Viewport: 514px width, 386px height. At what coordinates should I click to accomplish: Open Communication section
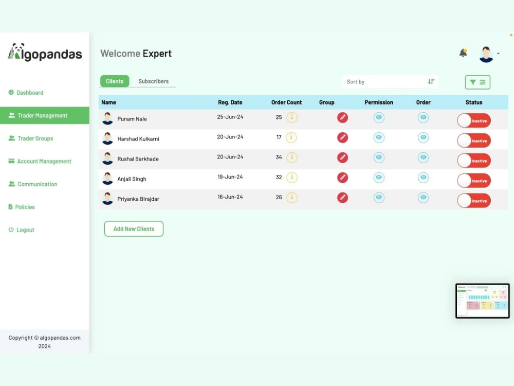[x=33, y=184]
